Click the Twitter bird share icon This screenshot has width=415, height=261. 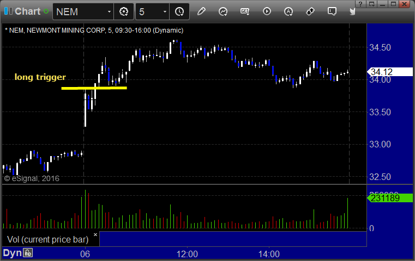coord(352,11)
